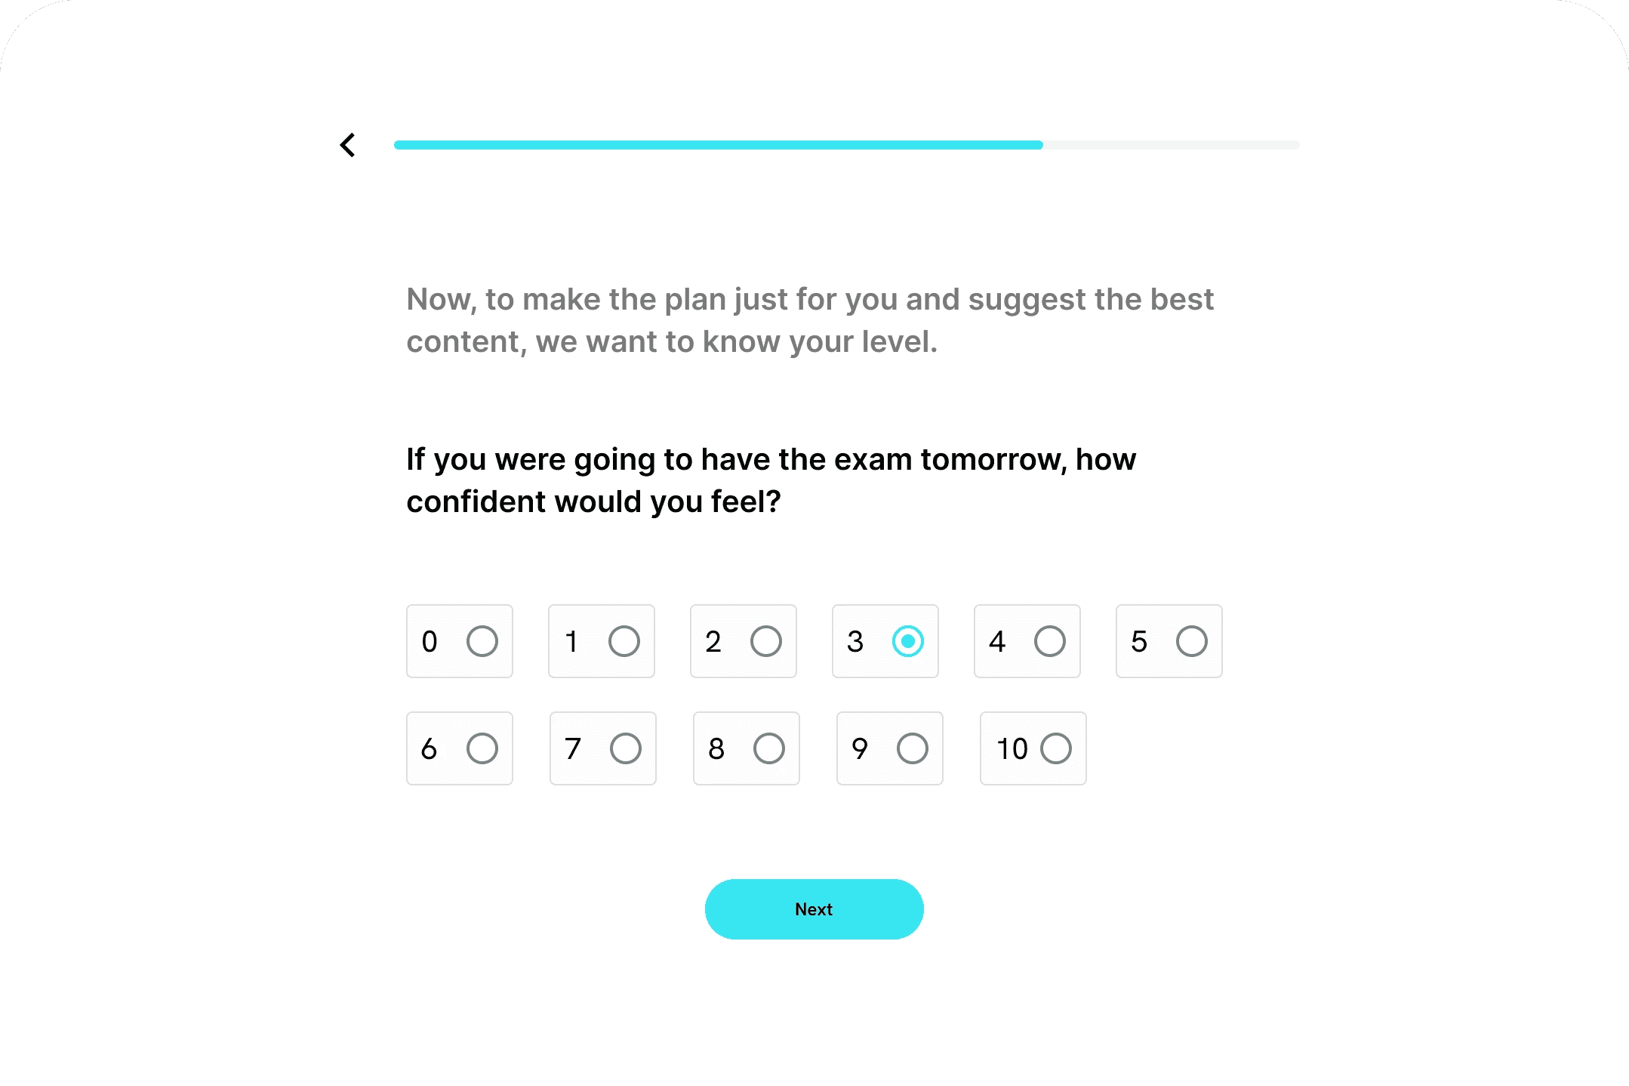
Task: Choose rating 8 radio option
Action: 768,748
